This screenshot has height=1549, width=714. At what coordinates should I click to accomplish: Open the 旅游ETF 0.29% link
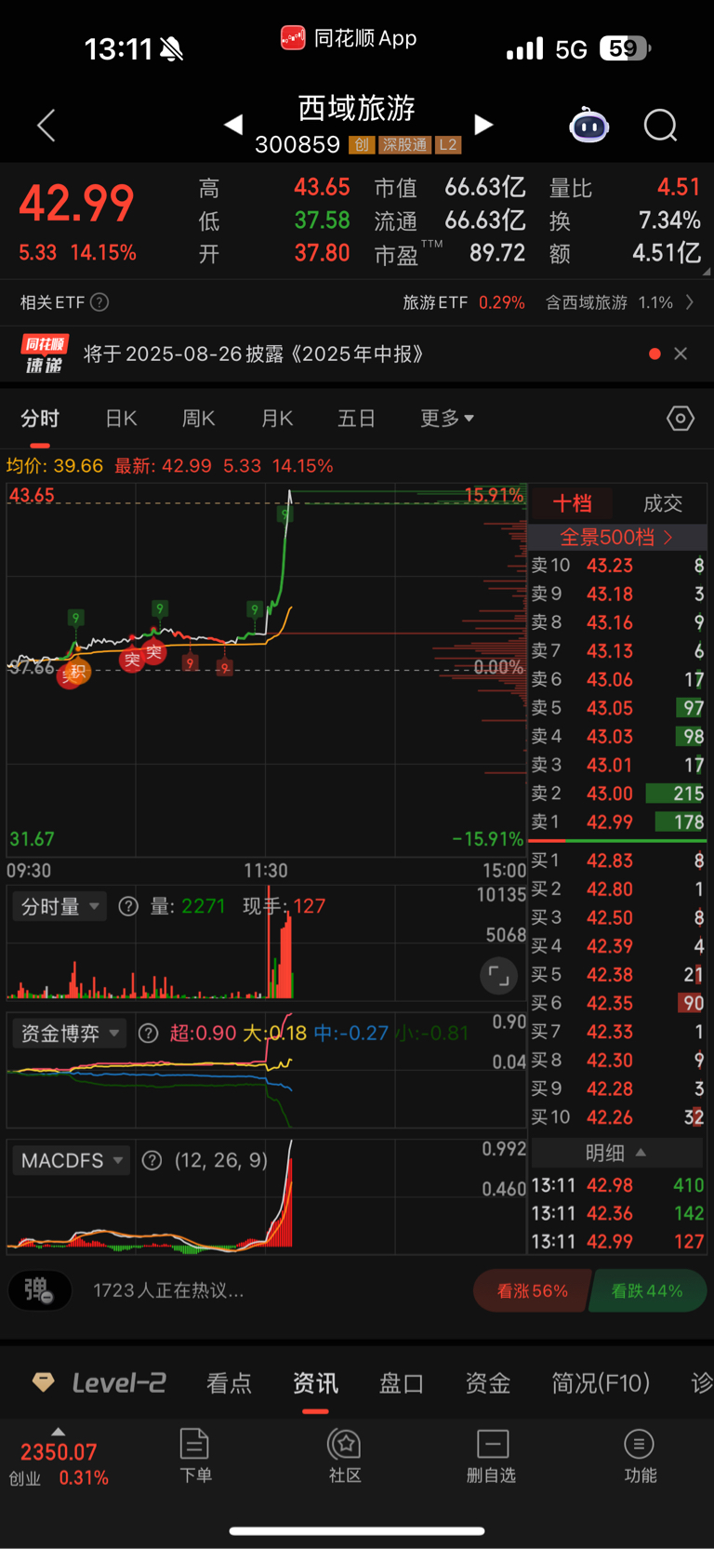(x=464, y=302)
